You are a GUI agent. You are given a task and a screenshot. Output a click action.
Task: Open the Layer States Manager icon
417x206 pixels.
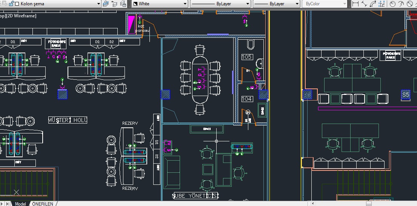tap(123, 4)
